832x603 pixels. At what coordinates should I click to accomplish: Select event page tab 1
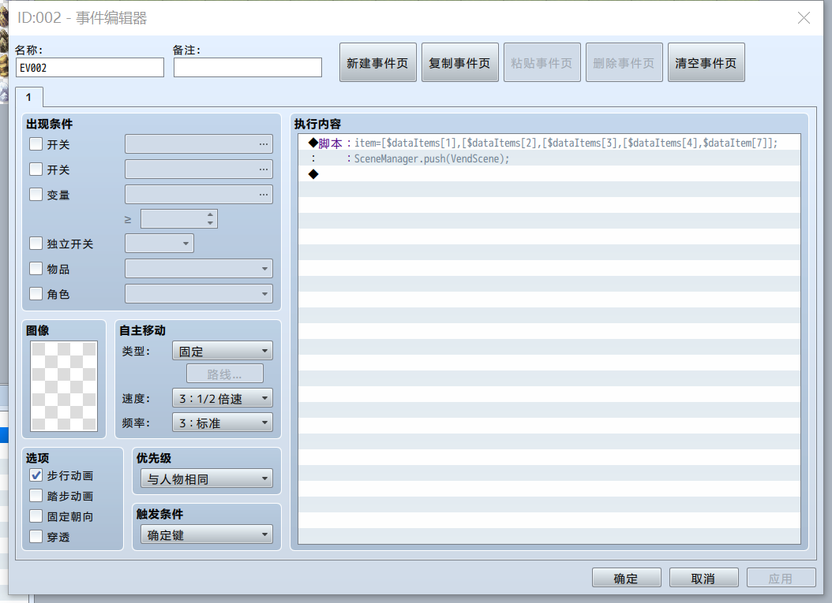(x=28, y=98)
